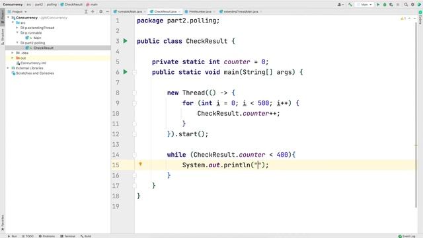The height and width of the screenshot is (238, 423).
Task: Collapse the part2.polling package
Action: [x=17, y=42]
